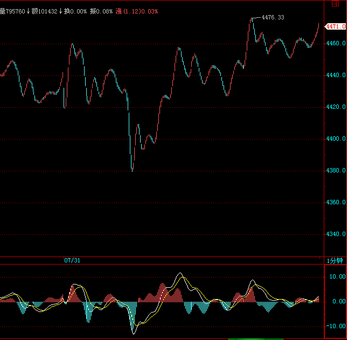Click the 4400.0 price axis label
Viewport: 348px width, 340px height.
pyautogui.click(x=336, y=139)
